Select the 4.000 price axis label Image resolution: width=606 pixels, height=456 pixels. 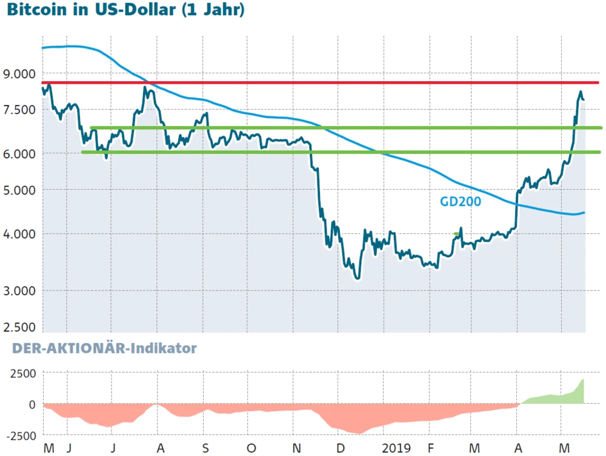[20, 234]
